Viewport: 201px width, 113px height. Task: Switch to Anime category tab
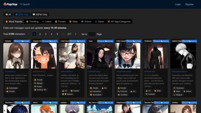click(86, 21)
